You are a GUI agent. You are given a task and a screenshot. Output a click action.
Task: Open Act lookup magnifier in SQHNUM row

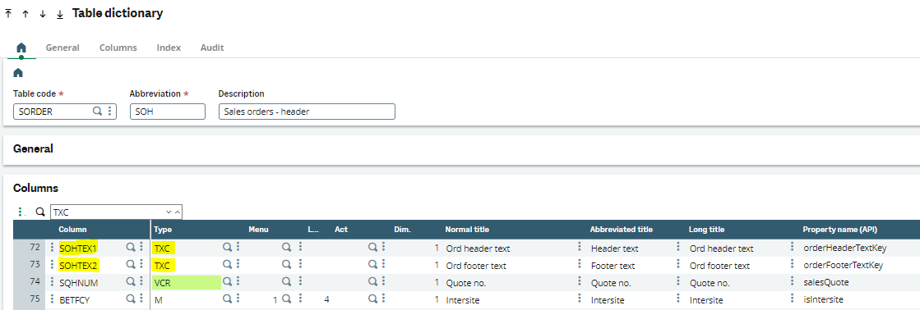[x=372, y=282]
